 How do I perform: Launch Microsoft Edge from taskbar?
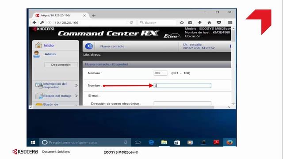coord(151,142)
